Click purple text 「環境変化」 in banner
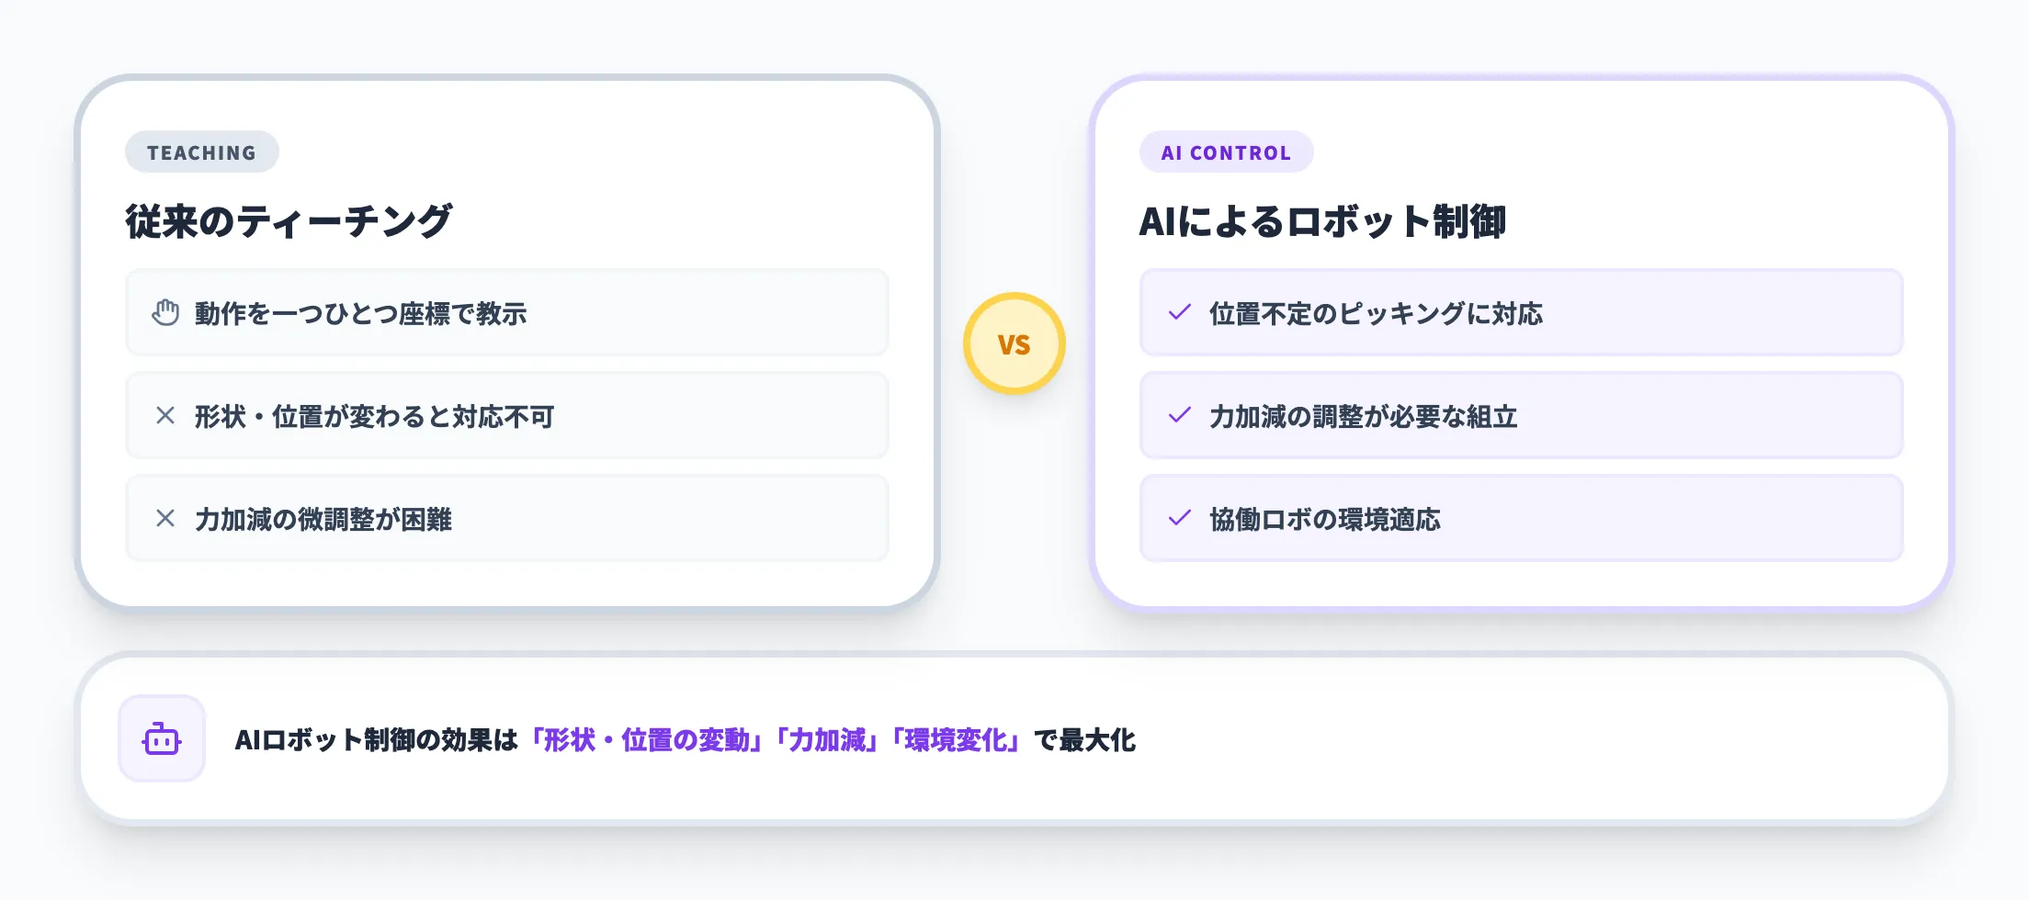This screenshot has width=2029, height=900. click(956, 740)
